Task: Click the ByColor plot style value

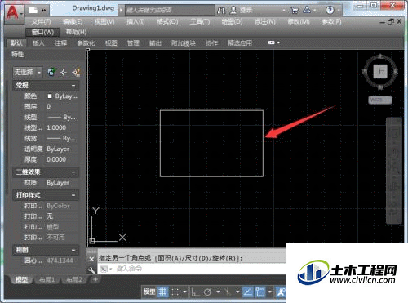Action: (58, 206)
